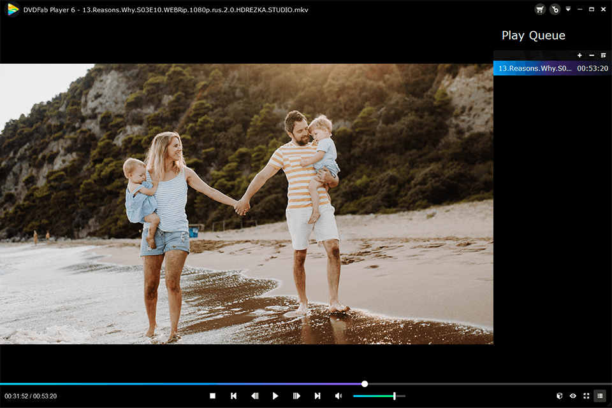This screenshot has height=408, width=612.
Task: Click the Previous track icon
Action: 233,395
